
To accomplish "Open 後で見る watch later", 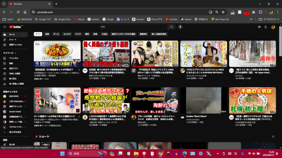I will point(15,79).
